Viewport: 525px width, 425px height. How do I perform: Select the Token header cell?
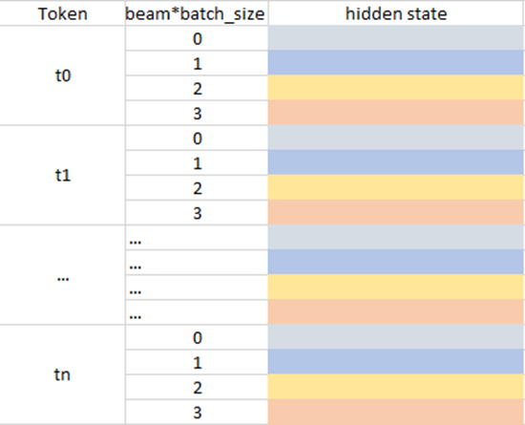[63, 13]
